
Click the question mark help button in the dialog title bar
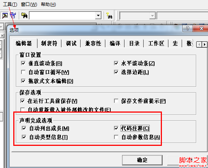tap(188, 28)
